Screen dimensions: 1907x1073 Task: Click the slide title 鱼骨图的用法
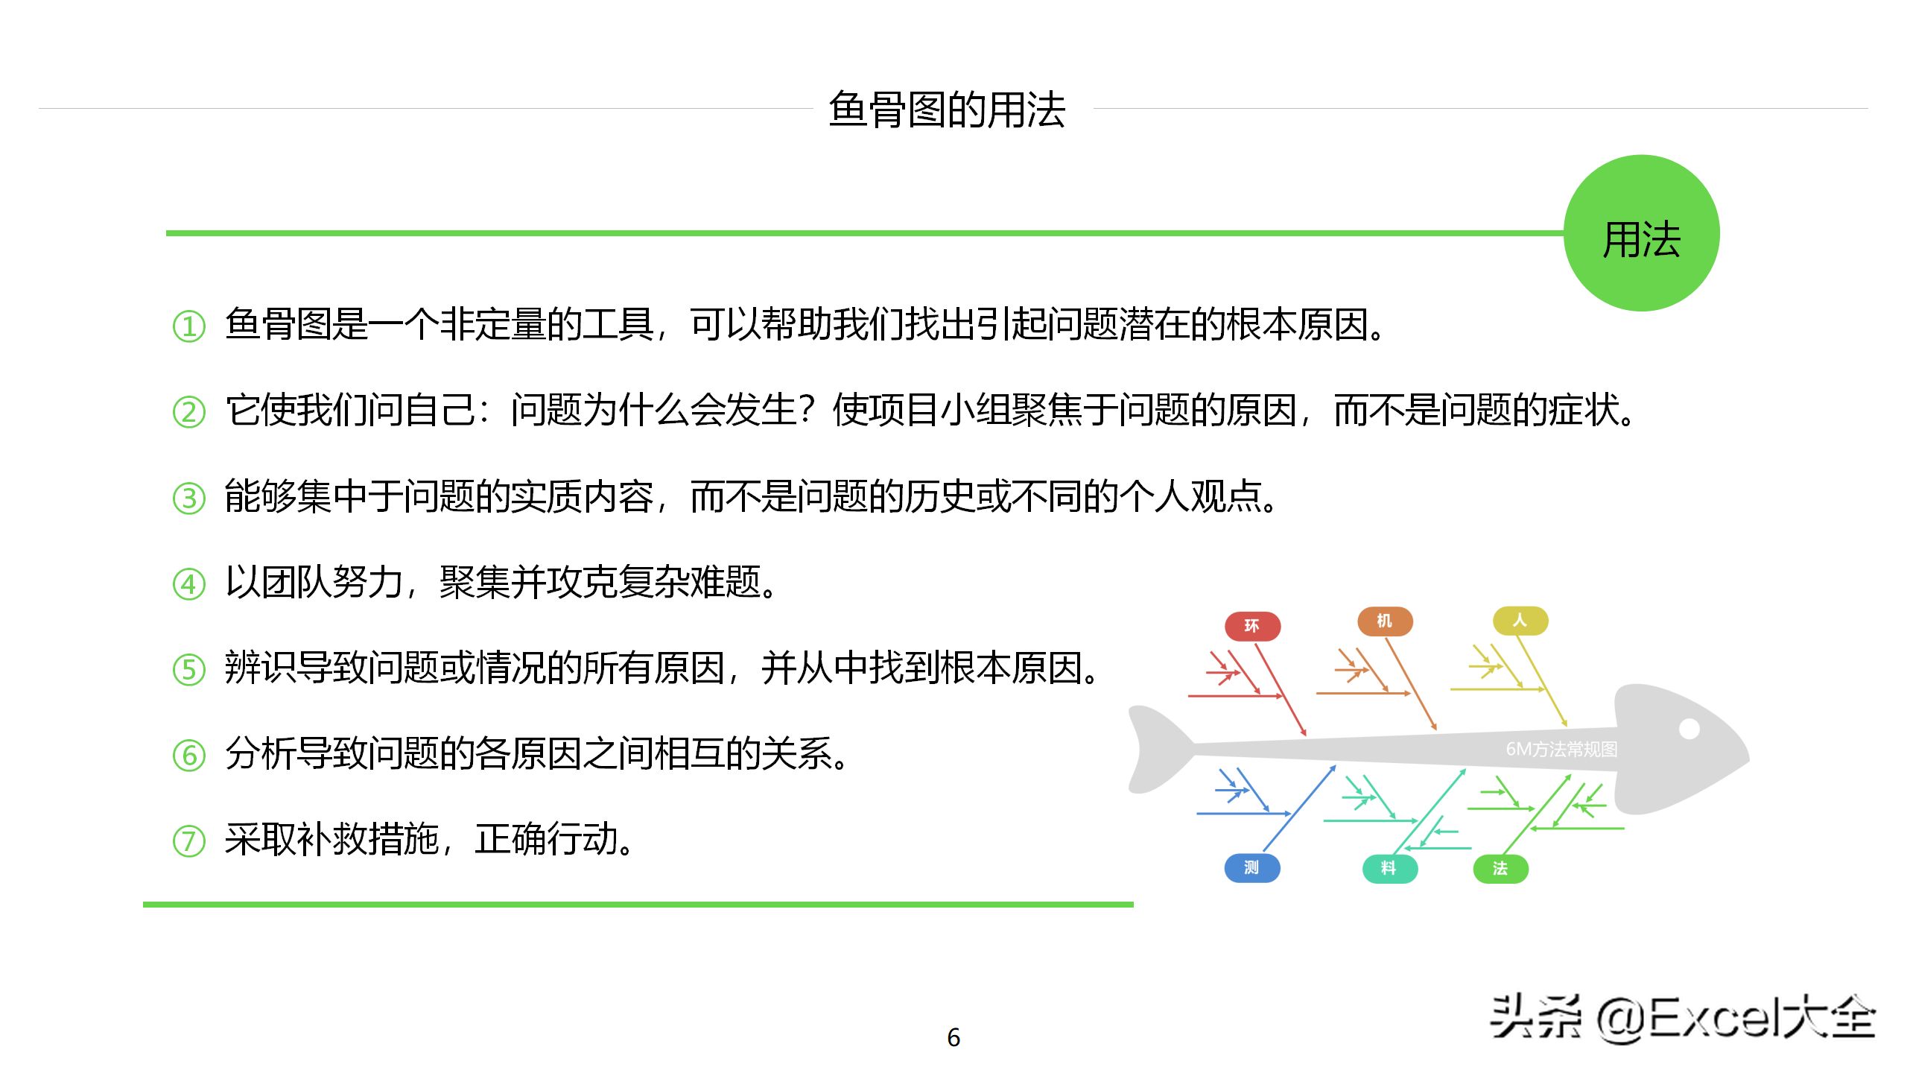tap(947, 110)
